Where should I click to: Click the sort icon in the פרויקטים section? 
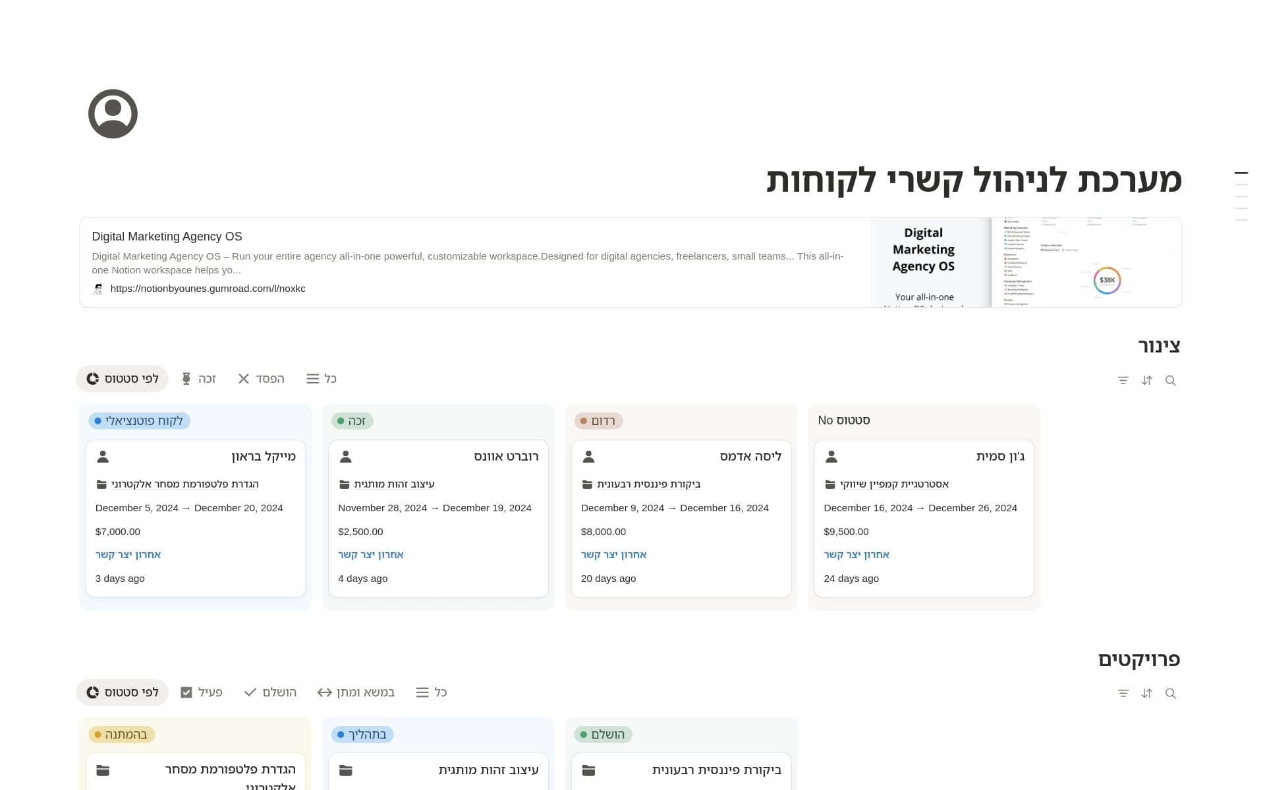click(x=1146, y=693)
